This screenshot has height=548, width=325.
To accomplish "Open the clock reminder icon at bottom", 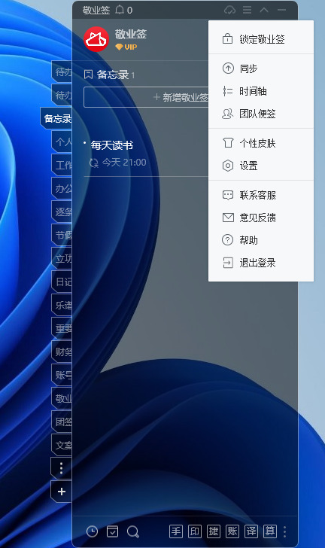I will point(93,531).
